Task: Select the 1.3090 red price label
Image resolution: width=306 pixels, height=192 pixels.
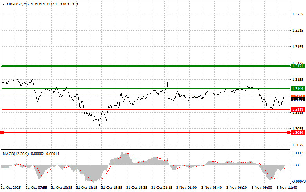Action: pos(298,133)
